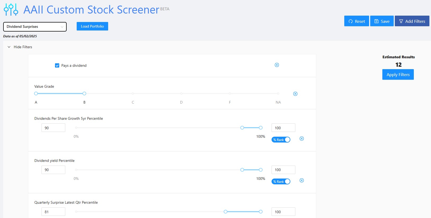The height and width of the screenshot is (218, 431).
Task: Click Dividend yield Percentile lower slider handle
Action: 242,170
